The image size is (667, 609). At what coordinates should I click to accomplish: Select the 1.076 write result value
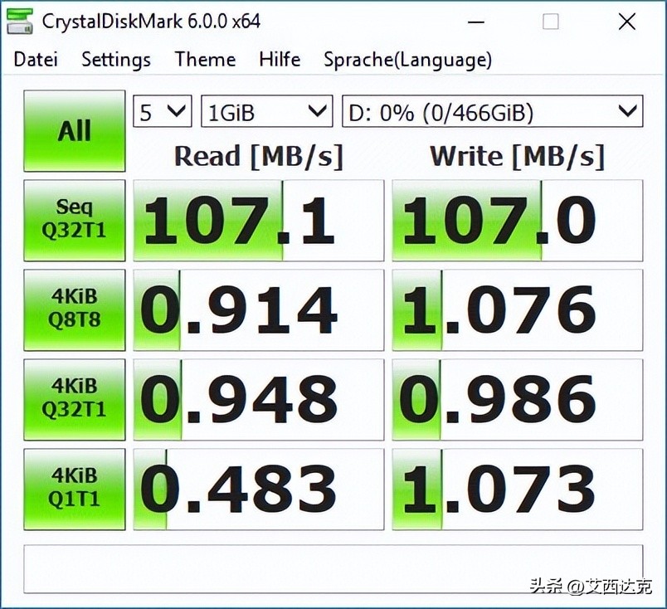pos(516,309)
